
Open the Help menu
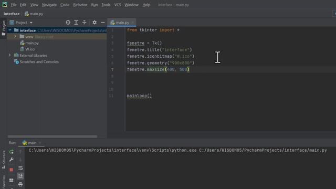click(146, 5)
